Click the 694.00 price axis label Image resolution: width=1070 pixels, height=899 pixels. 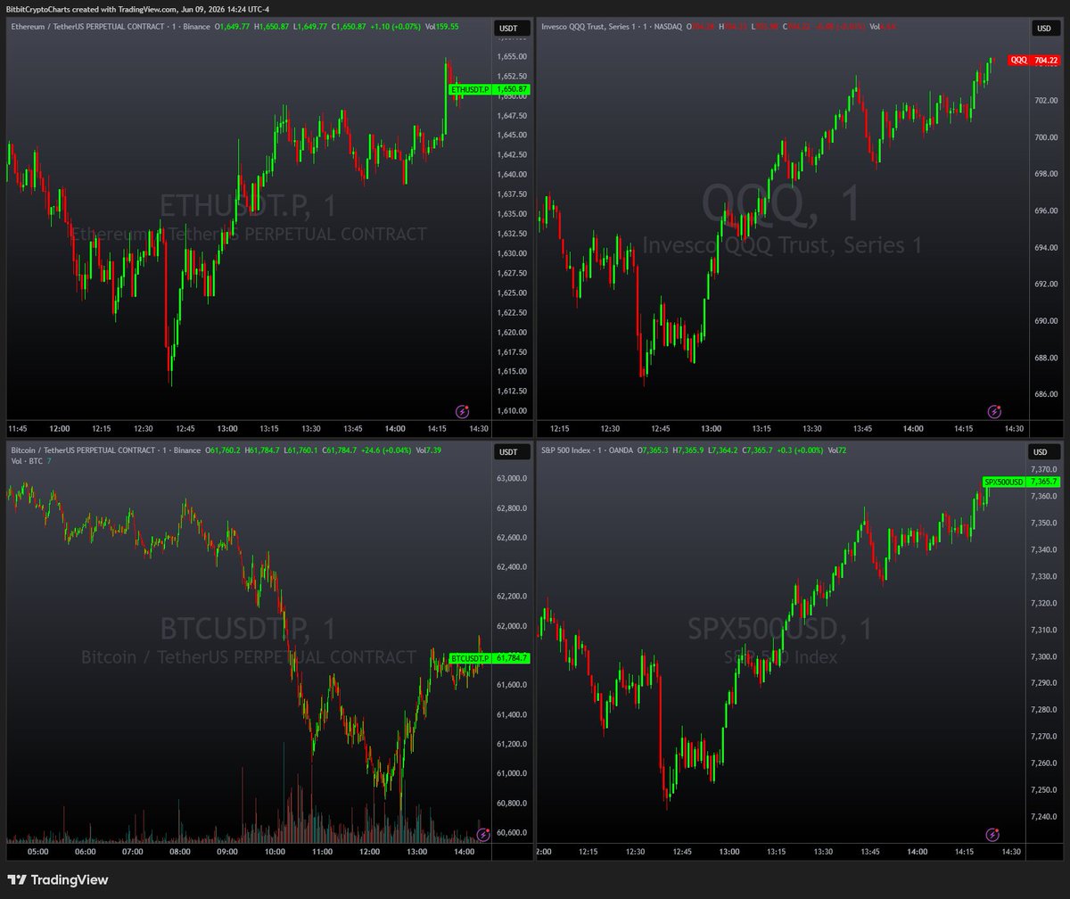1045,247
